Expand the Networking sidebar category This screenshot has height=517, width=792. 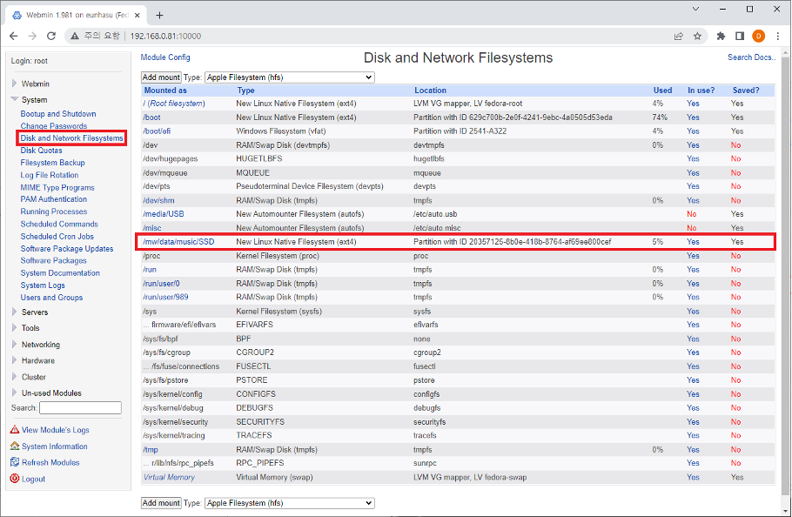click(40, 345)
